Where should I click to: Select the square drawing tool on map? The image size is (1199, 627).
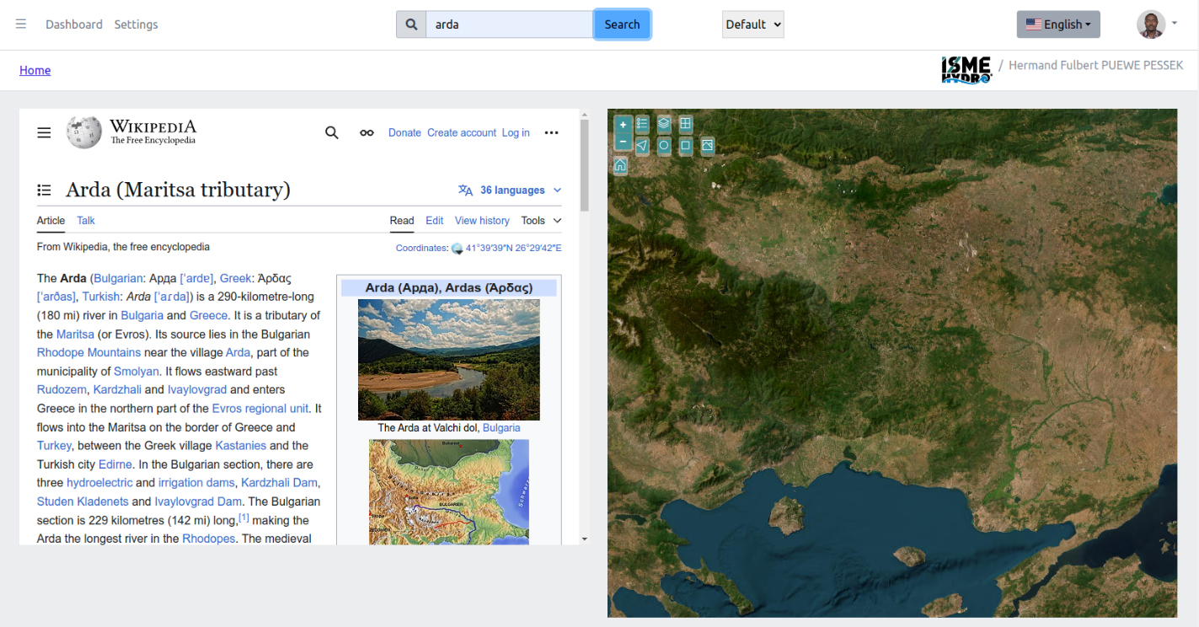click(x=686, y=146)
